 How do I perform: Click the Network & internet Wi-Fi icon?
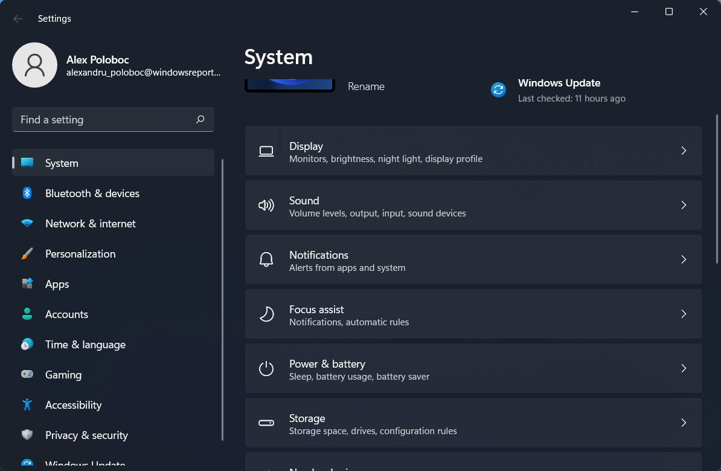pos(27,224)
